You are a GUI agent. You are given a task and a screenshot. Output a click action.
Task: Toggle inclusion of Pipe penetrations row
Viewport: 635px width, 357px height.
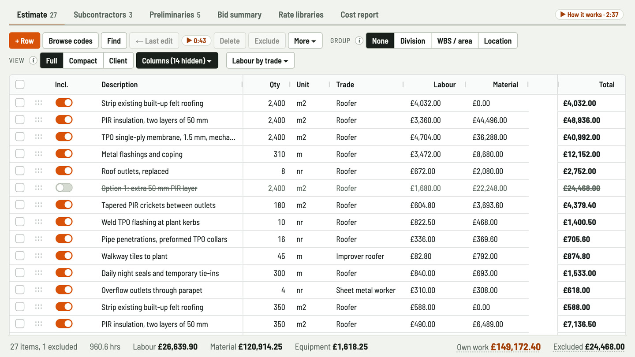64,239
